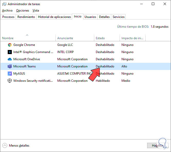Maximize the Administrador de tareas window
This screenshot has width=171, height=152.
pos(153,4)
